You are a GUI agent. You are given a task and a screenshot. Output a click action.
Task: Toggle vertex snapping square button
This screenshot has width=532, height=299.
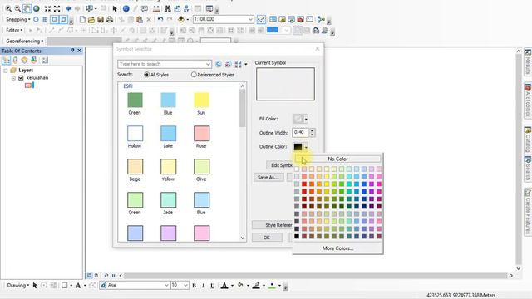pyautogui.click(x=54, y=20)
